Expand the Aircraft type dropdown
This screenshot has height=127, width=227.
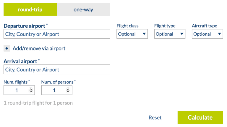tap(207, 34)
